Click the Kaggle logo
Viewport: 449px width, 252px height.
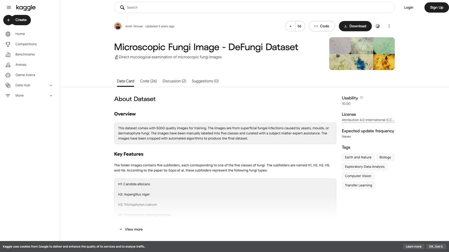(x=26, y=7)
